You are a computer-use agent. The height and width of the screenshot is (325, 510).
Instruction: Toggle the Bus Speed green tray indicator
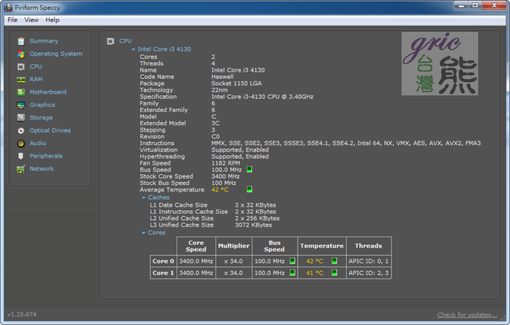point(249,170)
